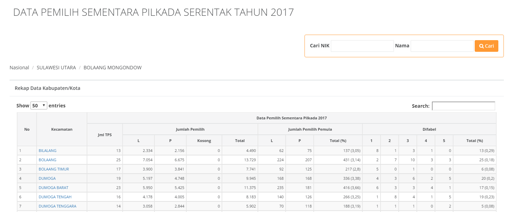Sort by the Jml TPS column header
Image resolution: width=510 pixels, height=212 pixels.
104,135
